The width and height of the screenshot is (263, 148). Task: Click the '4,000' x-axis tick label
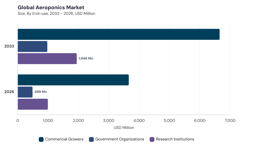coord(139,120)
